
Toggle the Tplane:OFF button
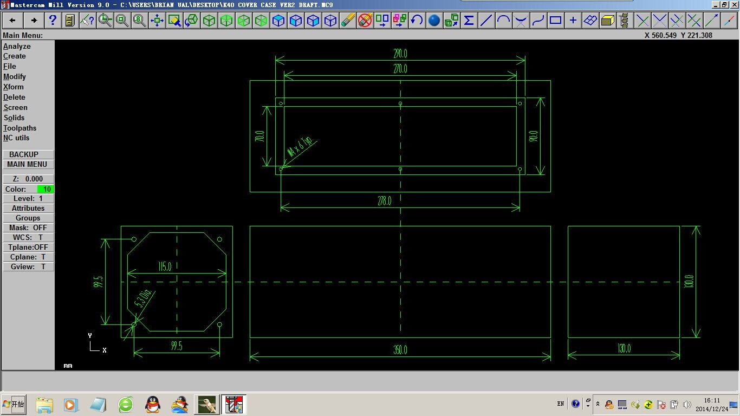[x=28, y=247]
